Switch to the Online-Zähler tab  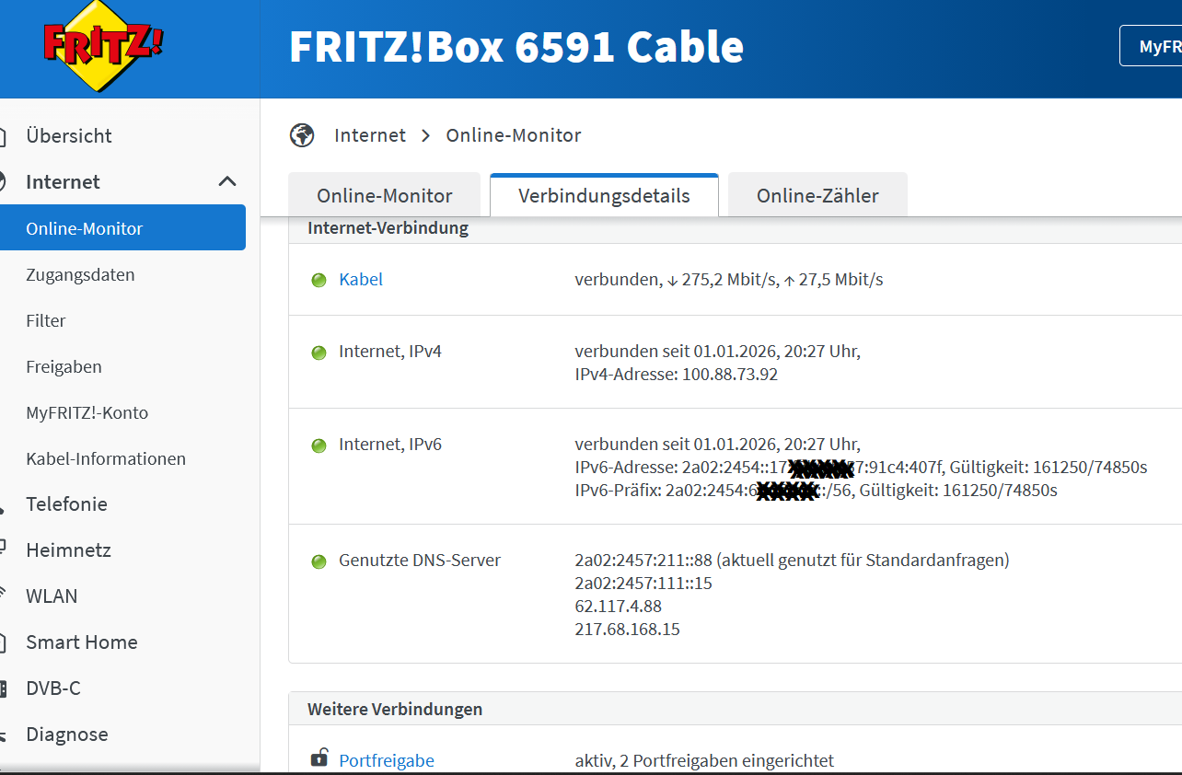pyautogui.click(x=817, y=195)
